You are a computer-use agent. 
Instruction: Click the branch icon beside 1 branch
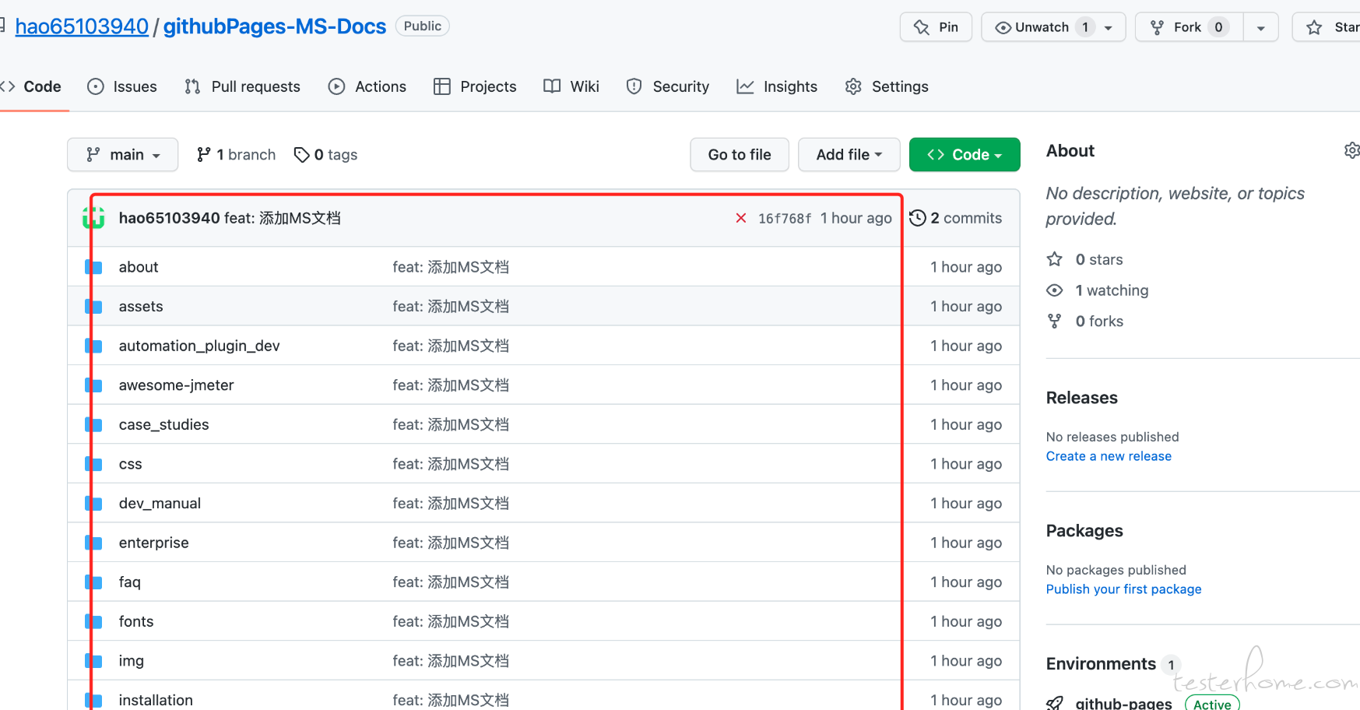pyautogui.click(x=204, y=155)
